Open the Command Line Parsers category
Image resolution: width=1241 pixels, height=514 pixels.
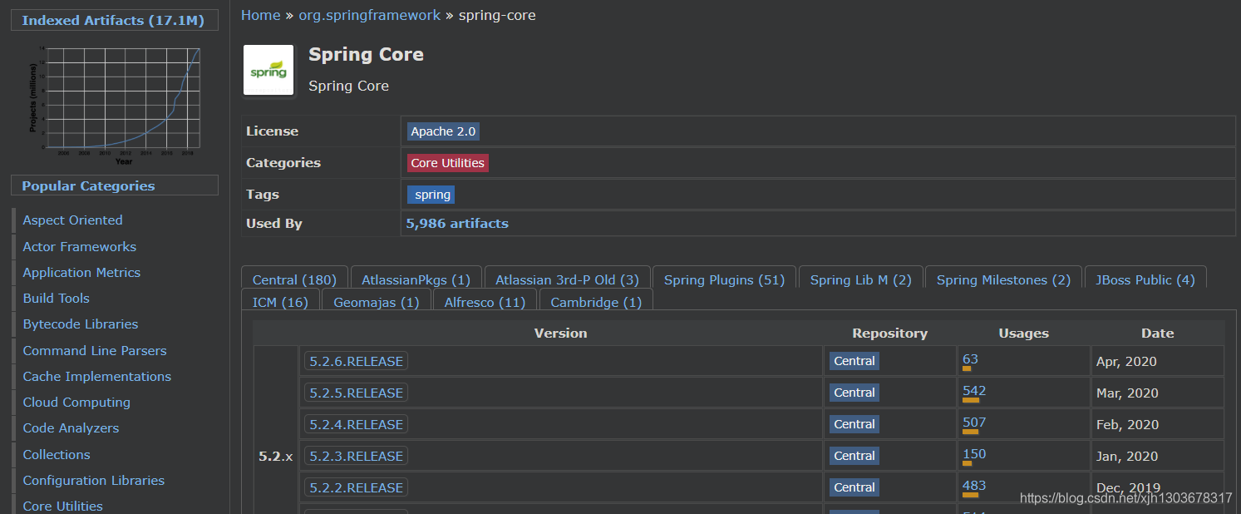[x=95, y=351]
